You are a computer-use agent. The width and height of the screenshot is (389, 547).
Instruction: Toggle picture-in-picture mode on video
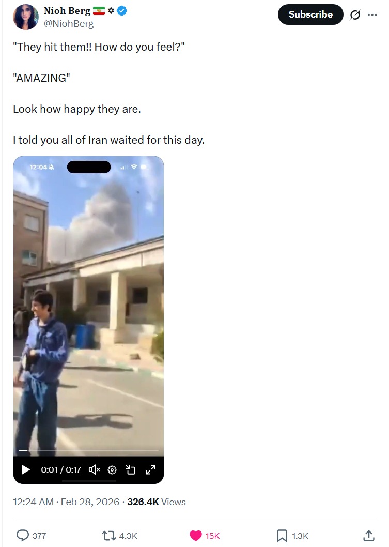pos(130,470)
